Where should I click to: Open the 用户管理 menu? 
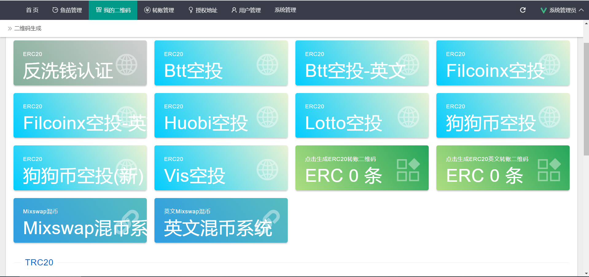[246, 10]
